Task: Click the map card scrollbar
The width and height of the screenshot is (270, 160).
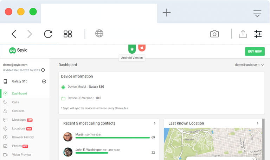Action: pos(263,139)
